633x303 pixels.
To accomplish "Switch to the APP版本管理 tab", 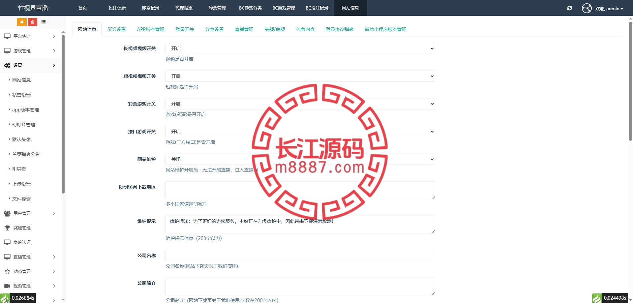I will tap(151, 29).
